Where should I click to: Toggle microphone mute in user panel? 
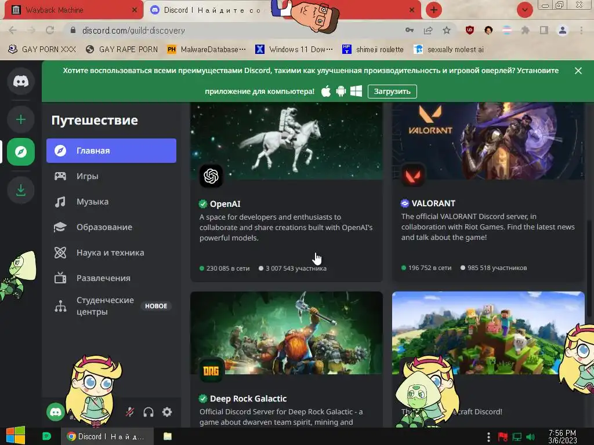coord(130,412)
